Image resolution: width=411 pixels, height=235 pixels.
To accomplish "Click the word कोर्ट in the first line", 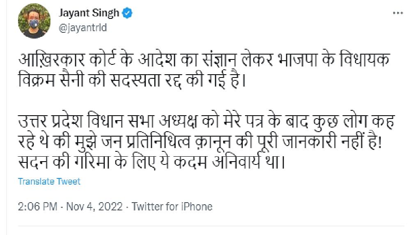I will point(107,61).
